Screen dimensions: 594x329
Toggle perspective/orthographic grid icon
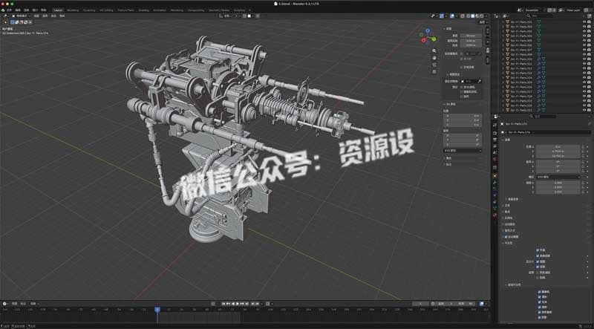coord(434,71)
